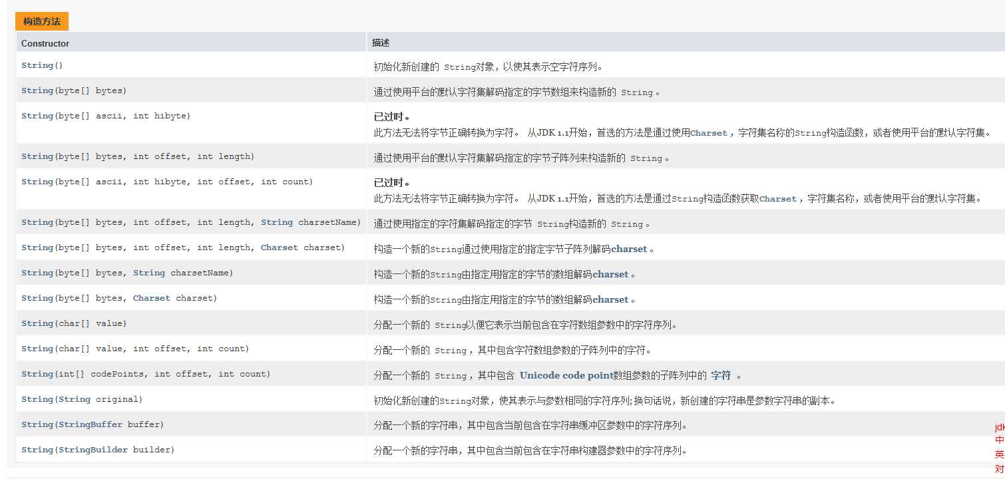The height and width of the screenshot is (479, 1005).
Task: Open String(byte[] ascii, int hibyte) constructor link
Action: point(37,116)
